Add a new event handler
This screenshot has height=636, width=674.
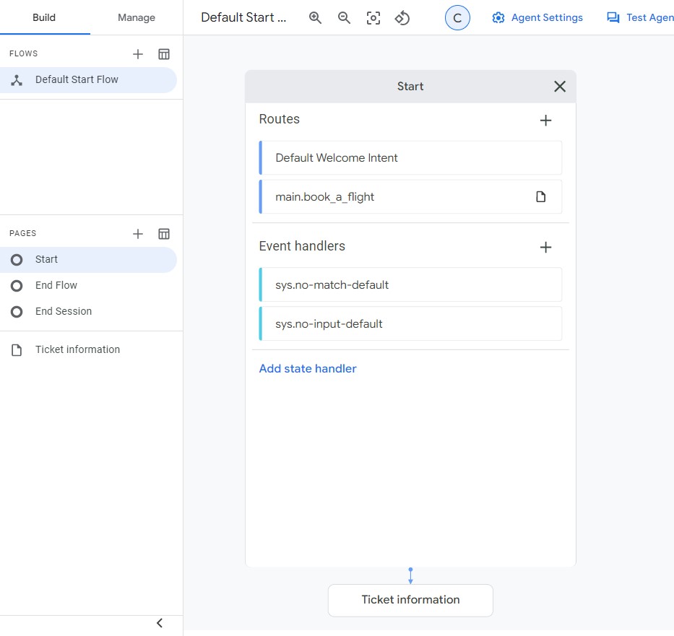tap(545, 247)
